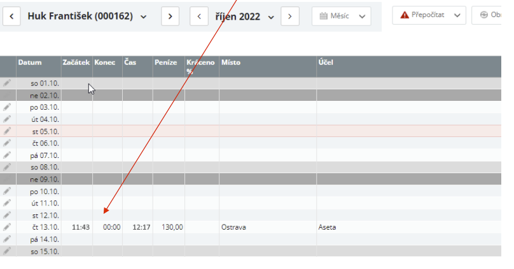Select the so 01.10. date cell
514x269 pixels.
[x=39, y=83]
